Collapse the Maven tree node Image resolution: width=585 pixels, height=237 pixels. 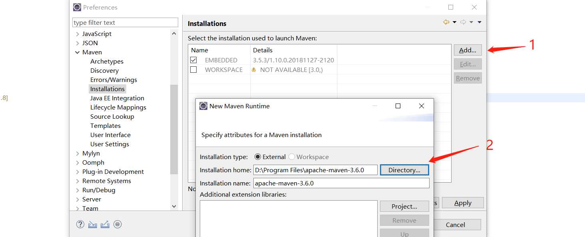point(77,52)
